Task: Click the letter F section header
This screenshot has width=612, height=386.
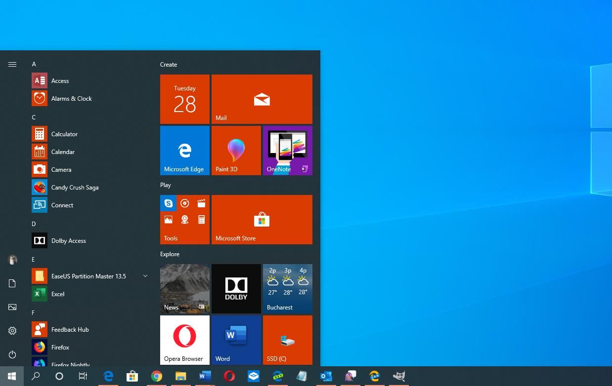Action: point(34,313)
